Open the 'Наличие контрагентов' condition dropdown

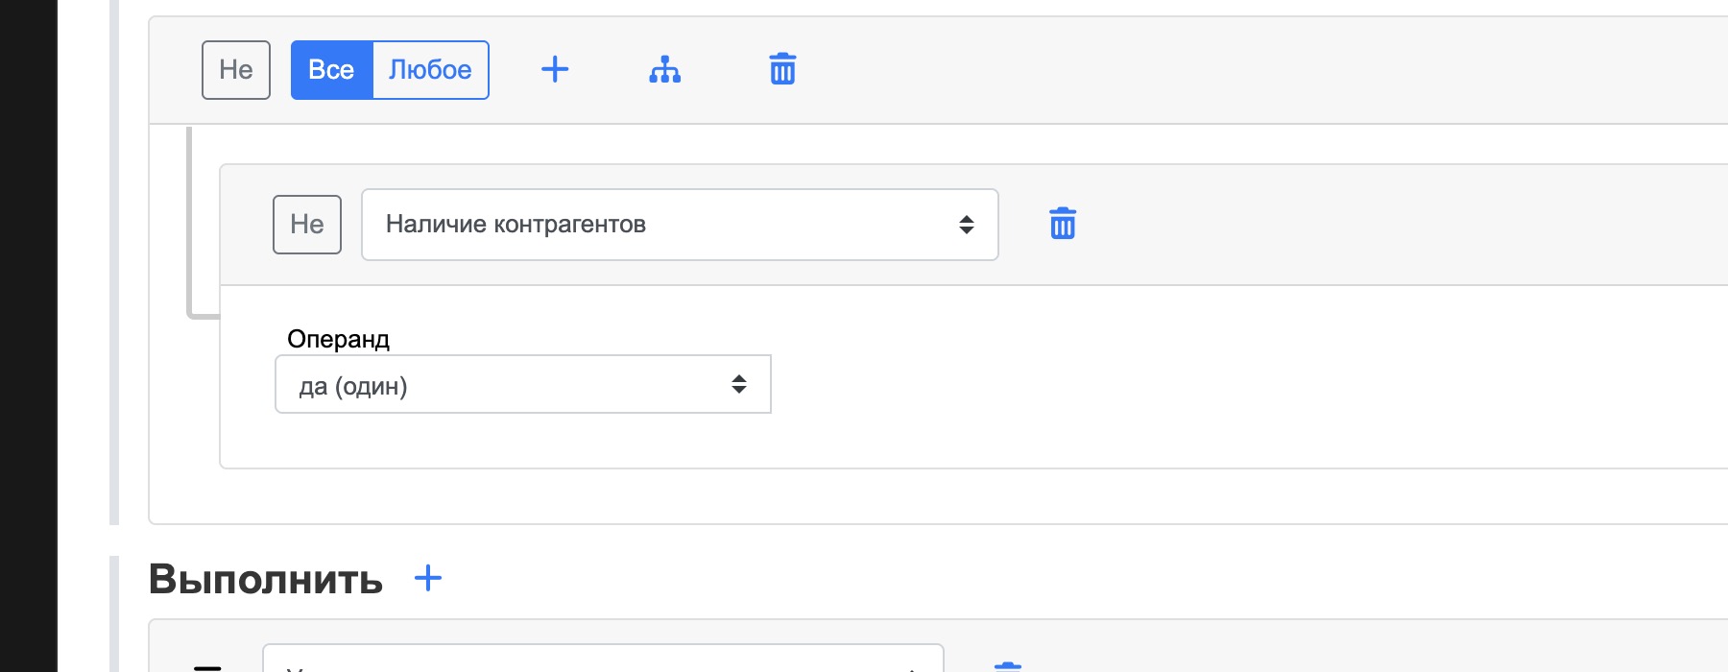(x=680, y=225)
